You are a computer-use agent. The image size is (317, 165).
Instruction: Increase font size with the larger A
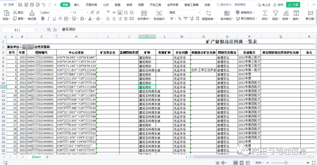(92, 13)
